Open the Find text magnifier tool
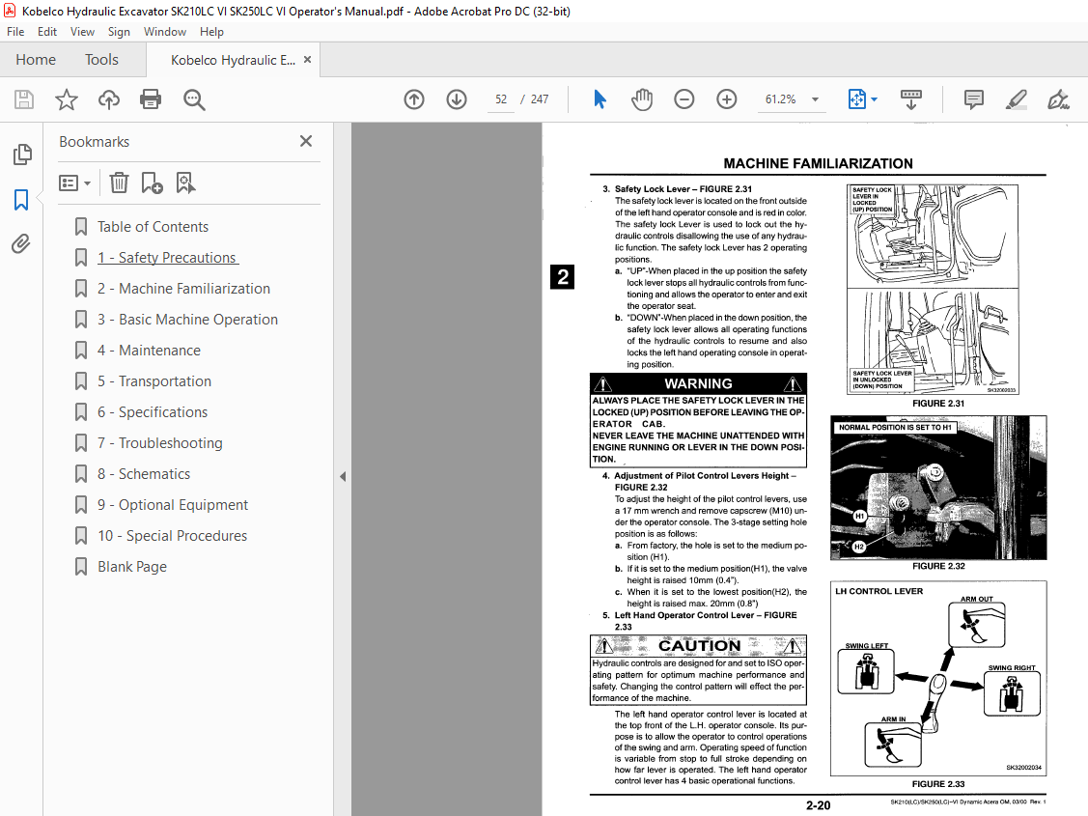The image size is (1088, 816). point(194,99)
